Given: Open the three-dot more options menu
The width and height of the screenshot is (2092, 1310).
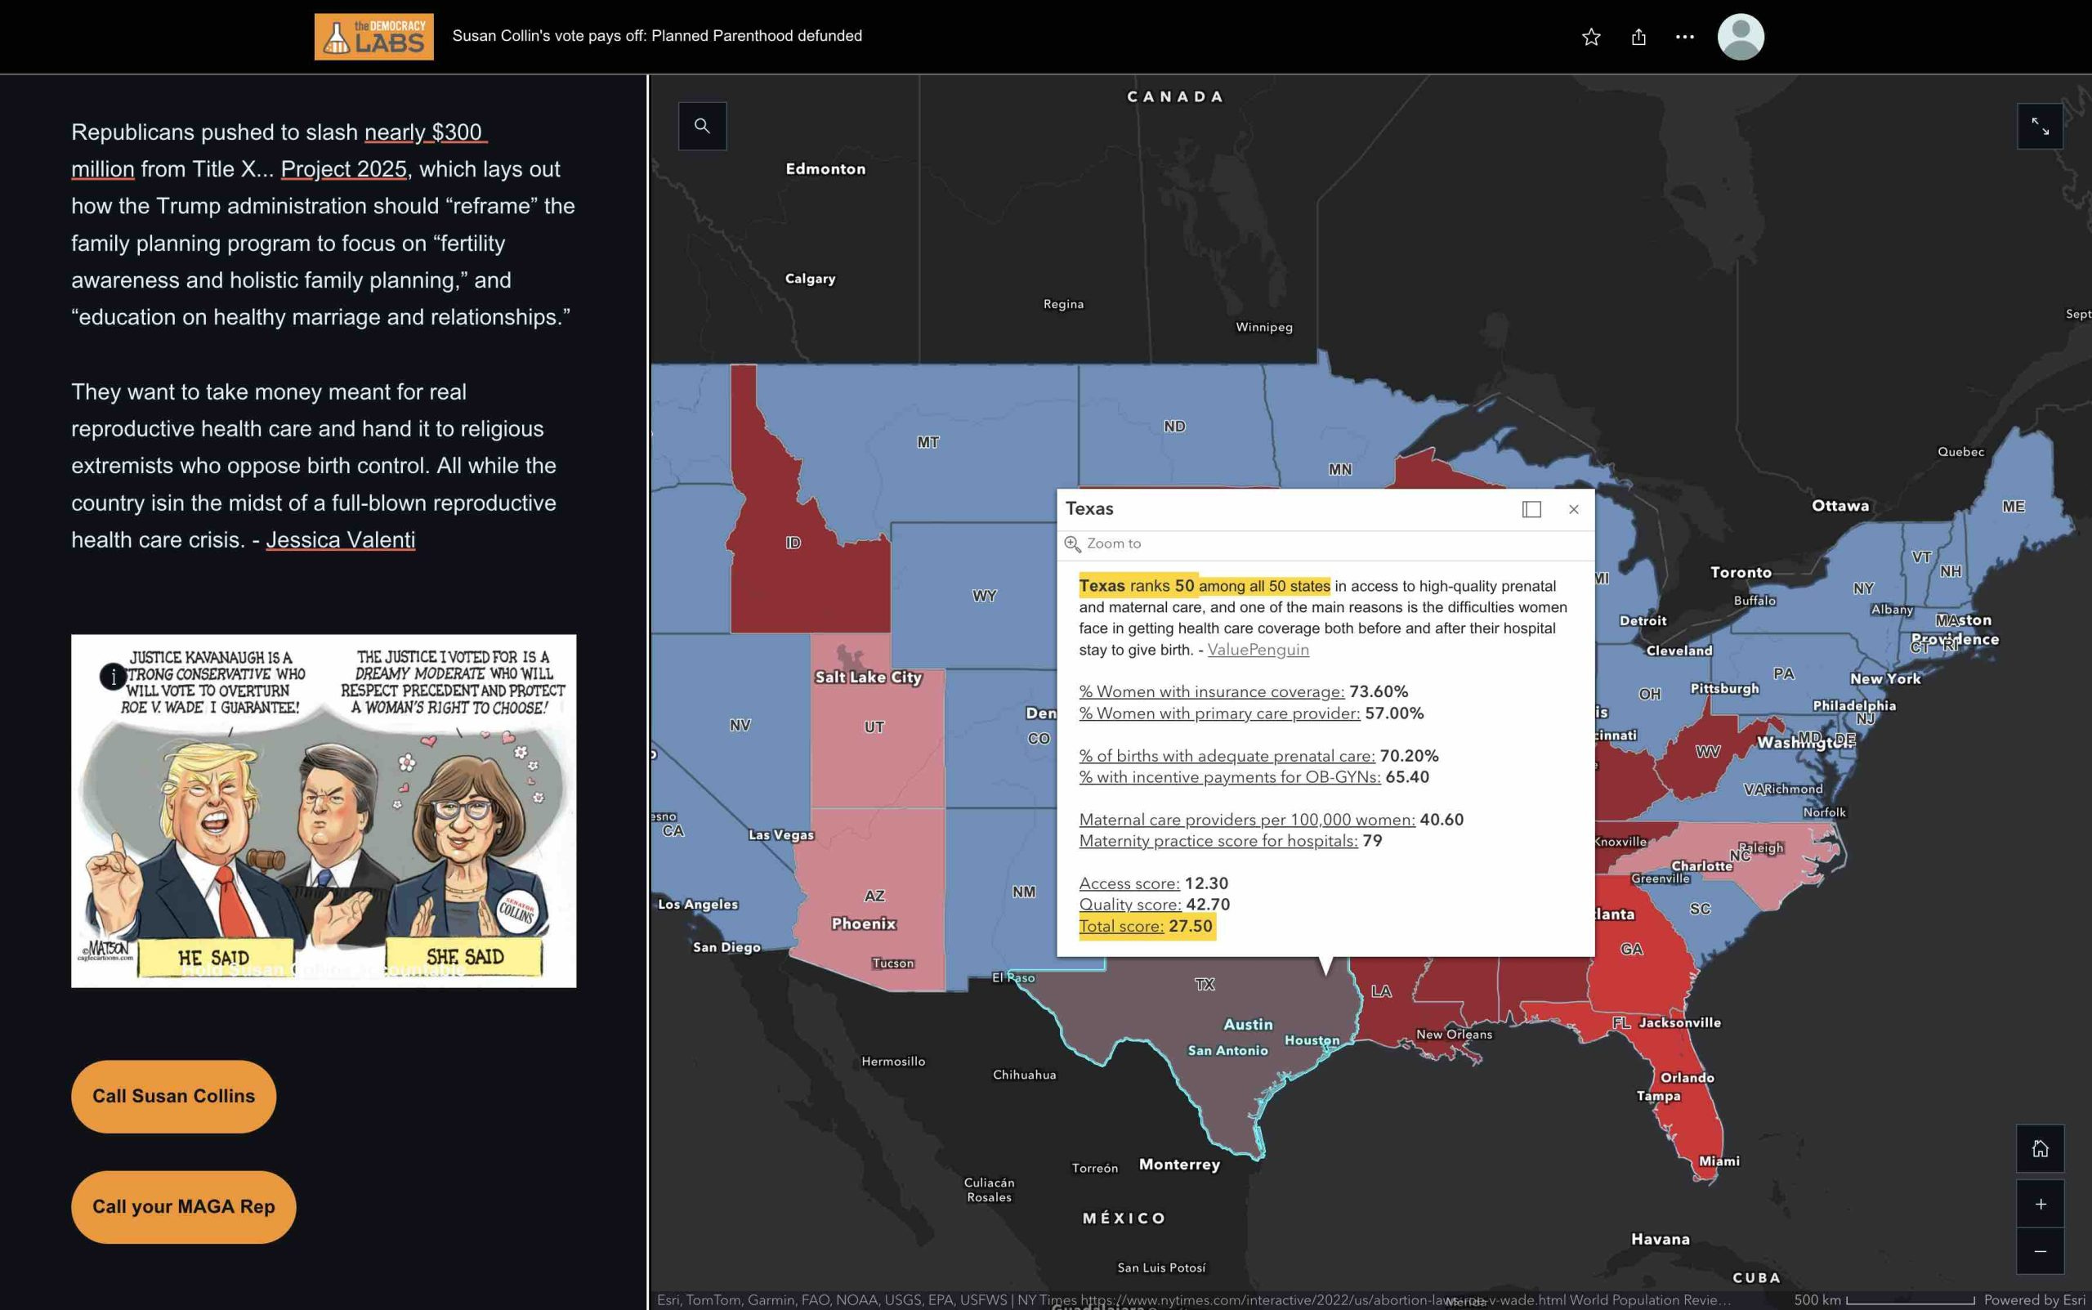Looking at the screenshot, I should (1685, 37).
